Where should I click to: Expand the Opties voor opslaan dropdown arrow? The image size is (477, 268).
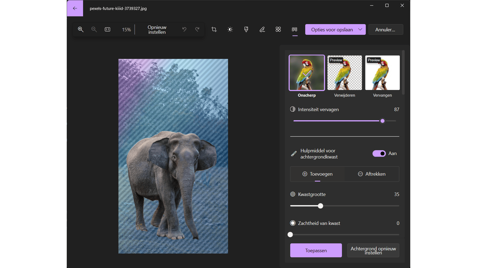click(x=360, y=29)
